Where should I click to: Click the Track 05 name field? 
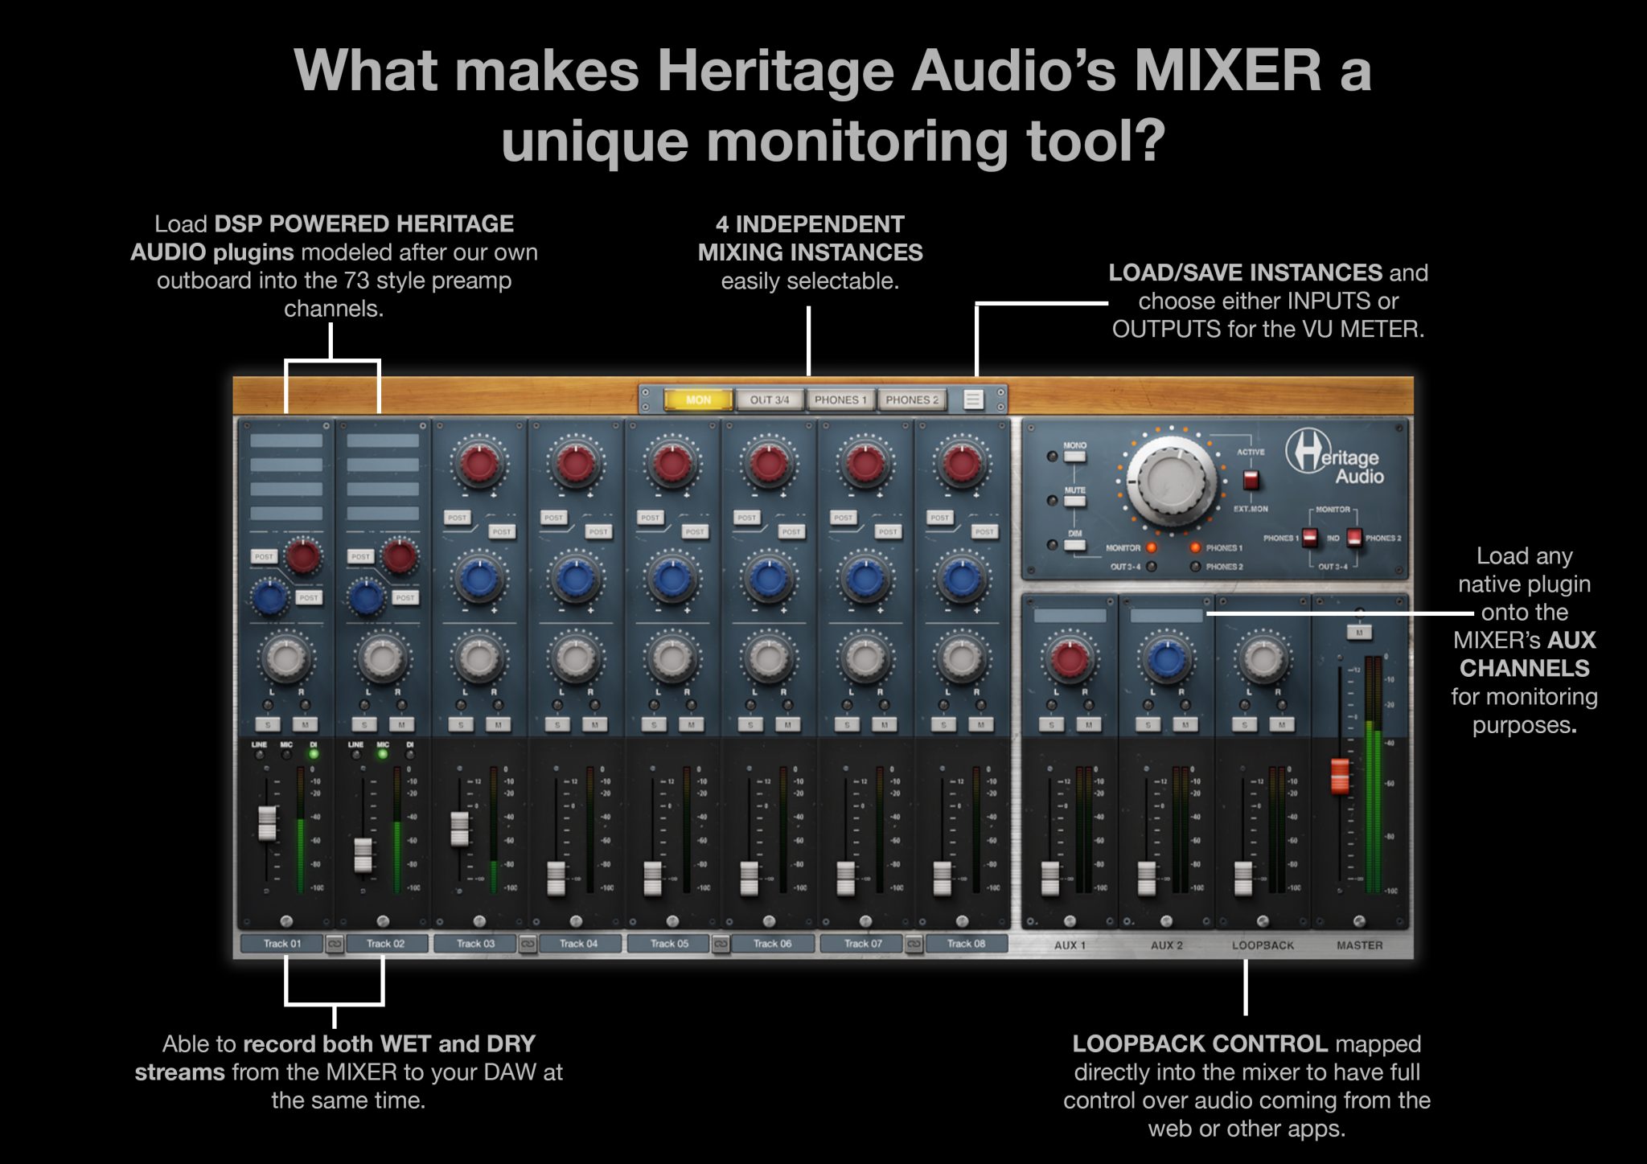(x=669, y=944)
